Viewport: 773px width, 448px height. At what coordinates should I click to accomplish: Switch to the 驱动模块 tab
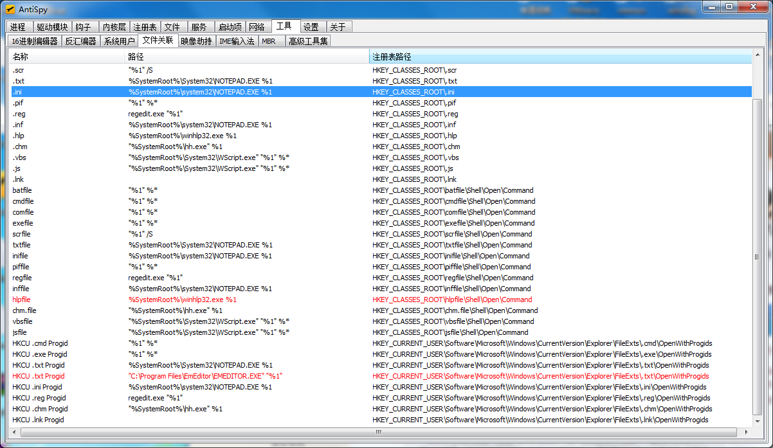(x=51, y=27)
